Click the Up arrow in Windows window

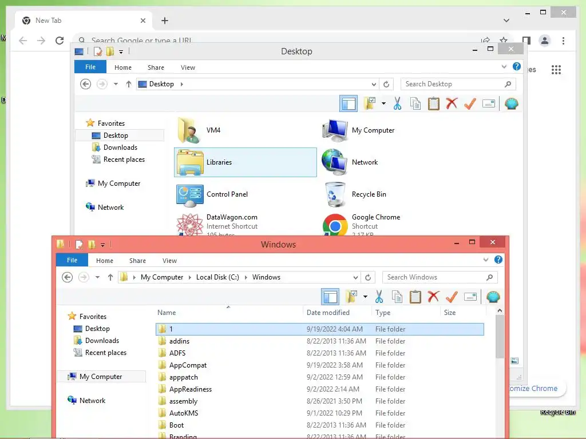(x=110, y=277)
